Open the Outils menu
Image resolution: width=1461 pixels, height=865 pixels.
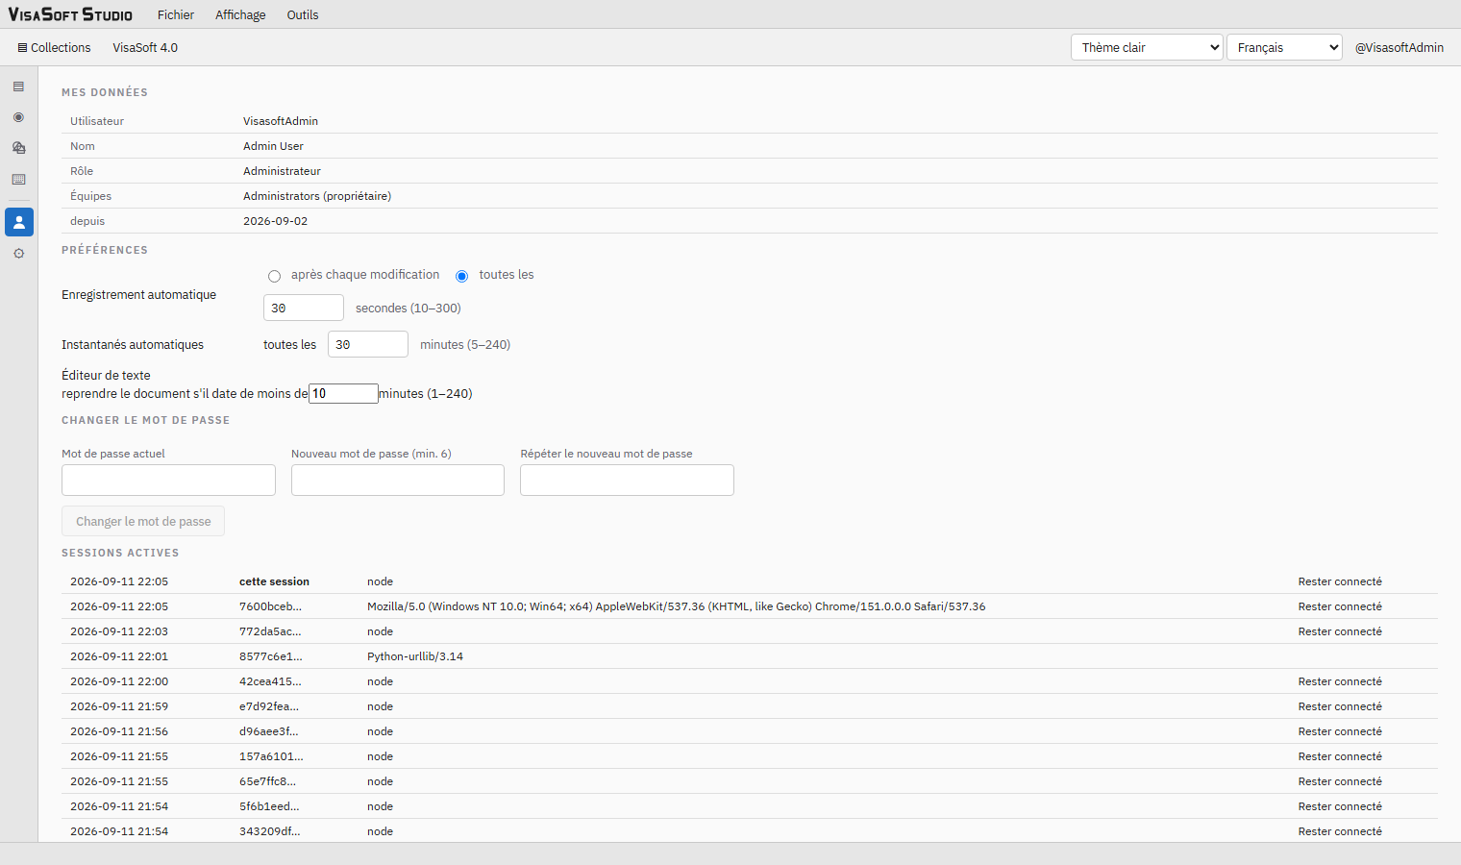(303, 14)
